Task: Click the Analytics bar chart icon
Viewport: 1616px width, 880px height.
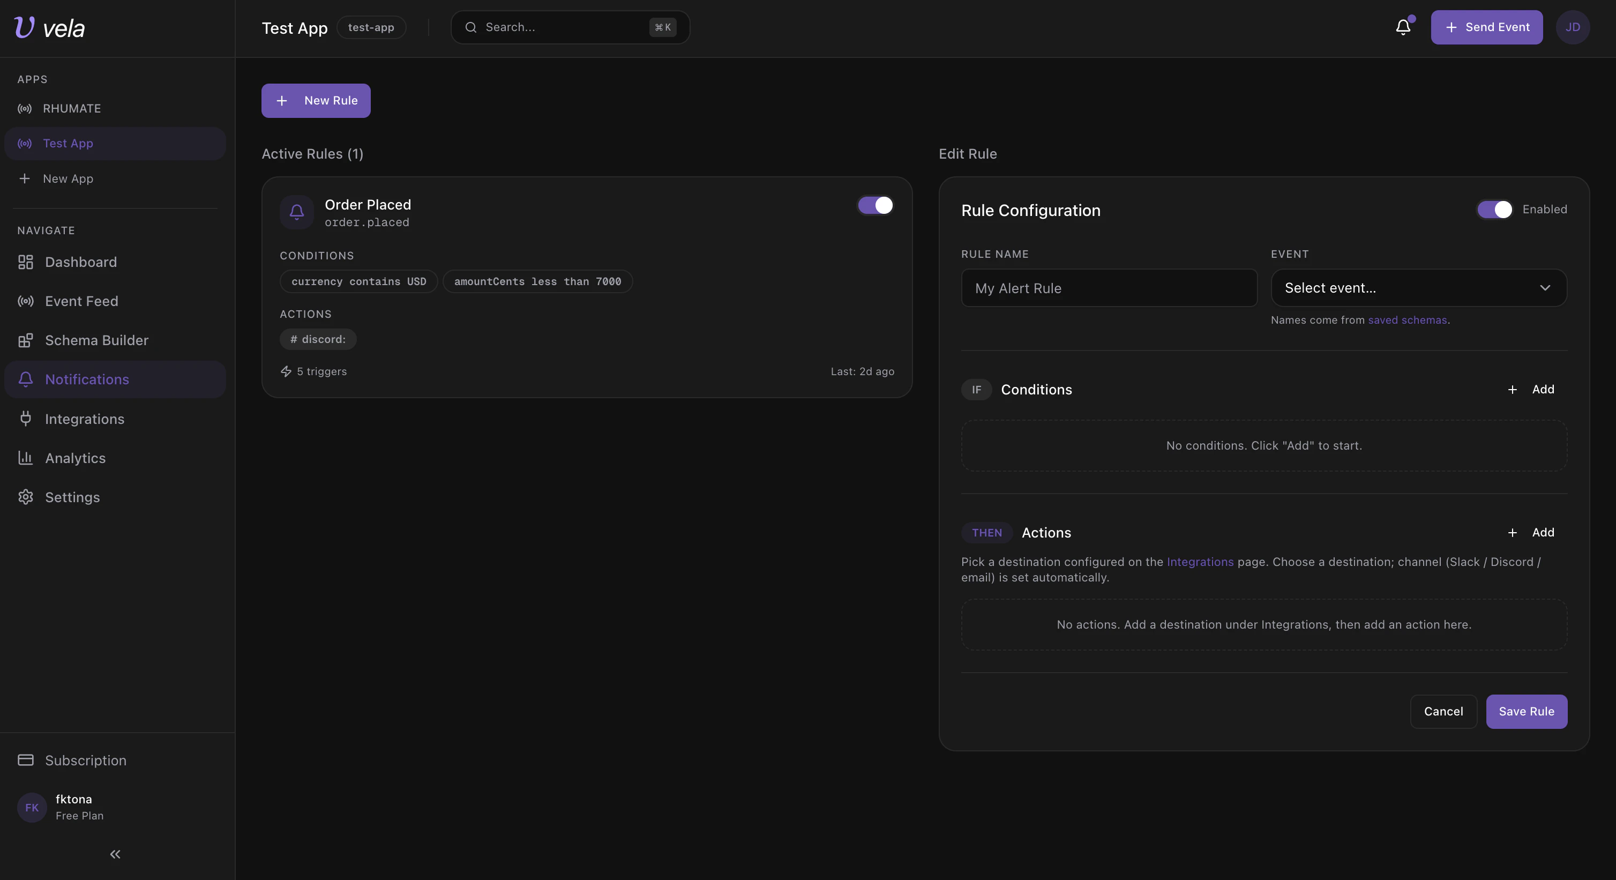Action: (x=25, y=458)
